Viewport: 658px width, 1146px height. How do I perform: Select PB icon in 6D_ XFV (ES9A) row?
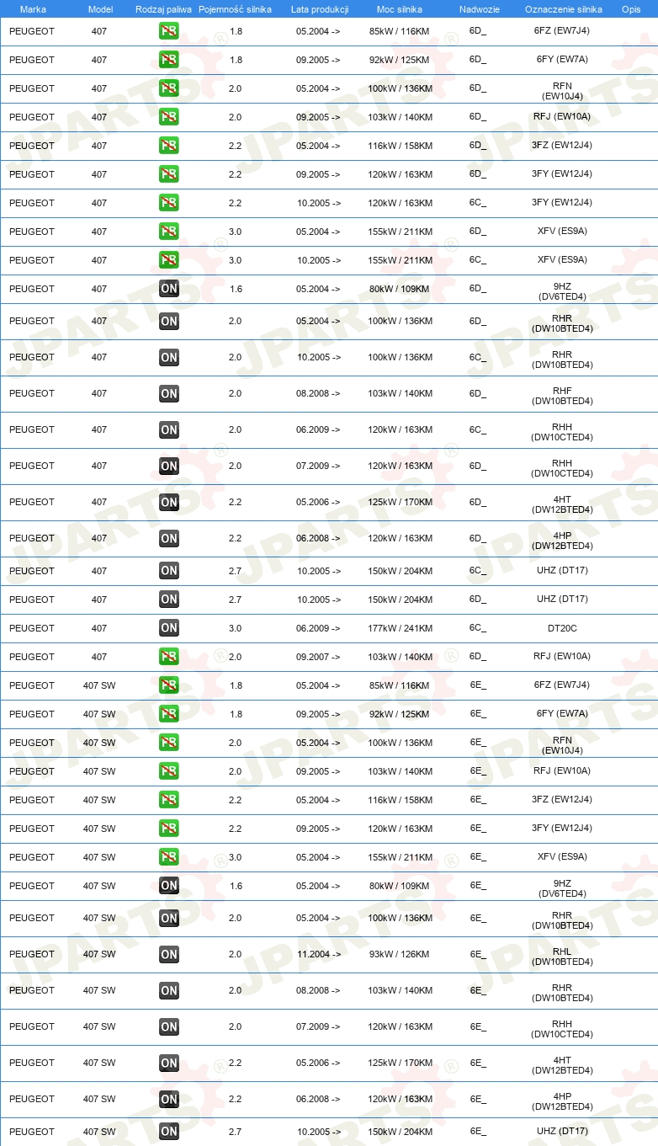(x=169, y=232)
